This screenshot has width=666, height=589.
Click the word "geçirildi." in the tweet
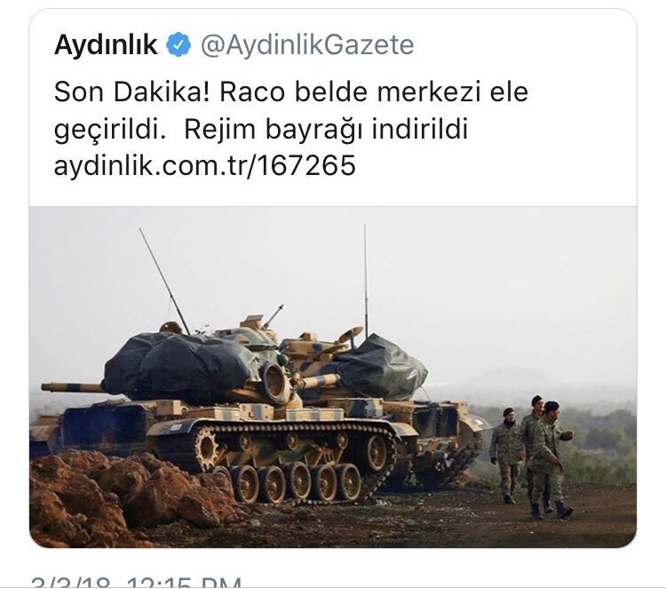[x=110, y=130]
